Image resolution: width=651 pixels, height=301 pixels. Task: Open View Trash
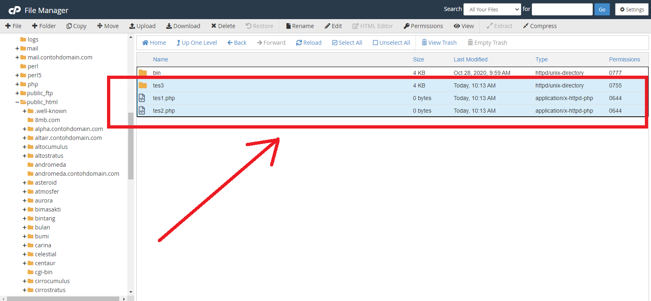click(439, 43)
